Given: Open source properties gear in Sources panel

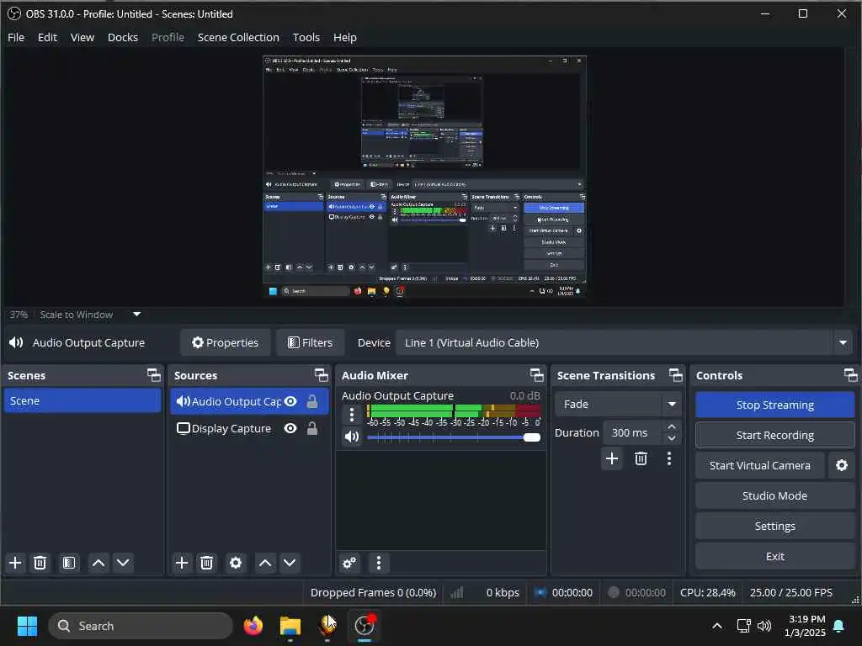Looking at the screenshot, I should click(x=236, y=563).
